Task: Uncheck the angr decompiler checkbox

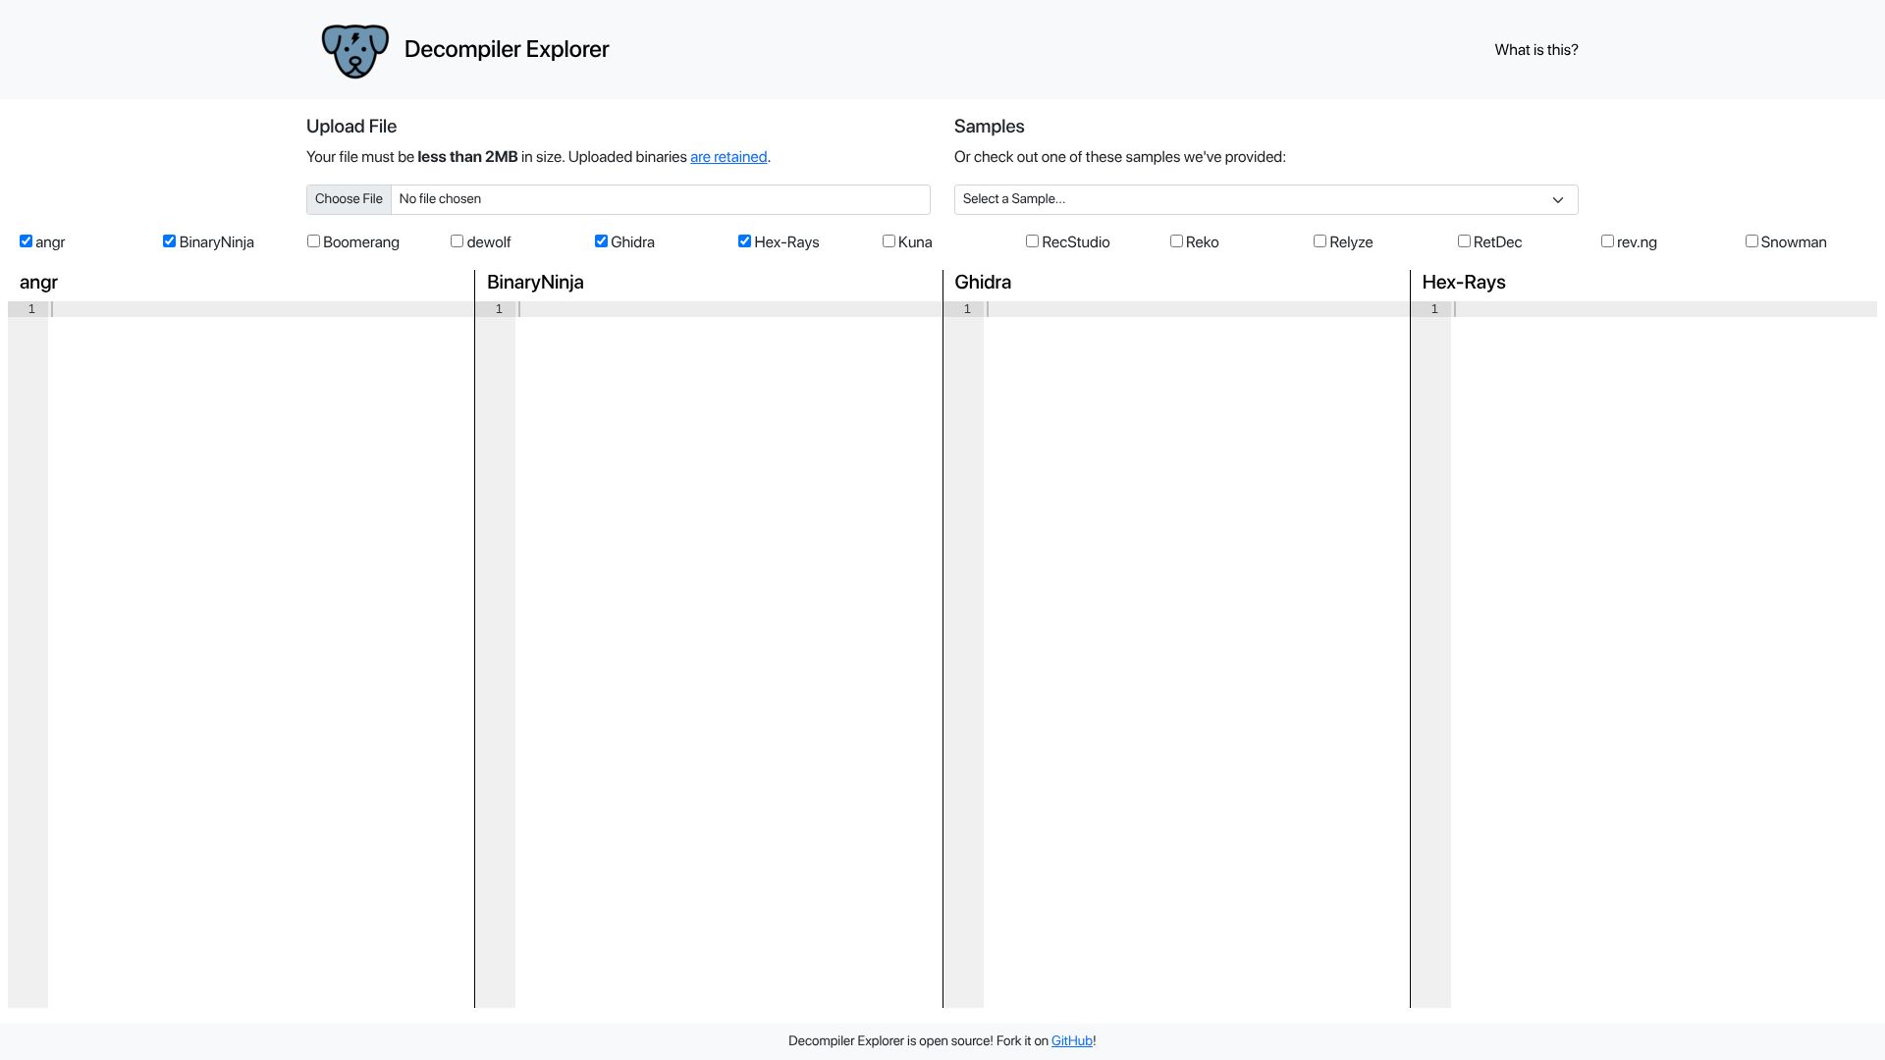Action: click(26, 241)
